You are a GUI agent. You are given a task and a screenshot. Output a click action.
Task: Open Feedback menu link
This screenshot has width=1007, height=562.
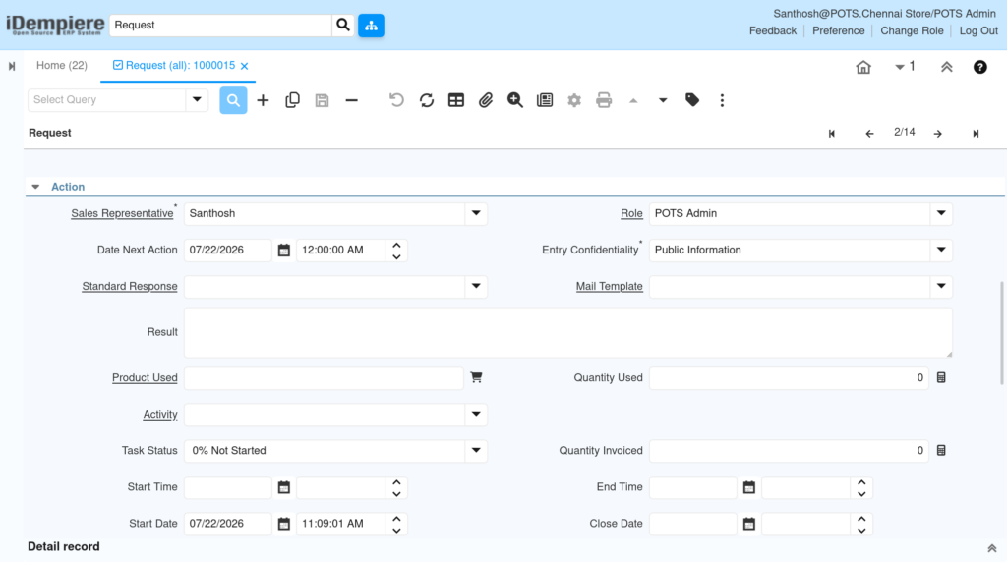[x=773, y=30]
